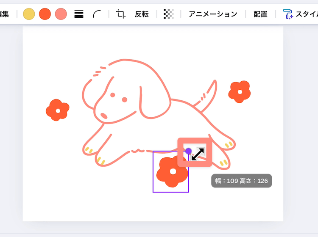318x237 pixels.
Task: Select the flower inside the purple selection box
Action: tap(173, 171)
